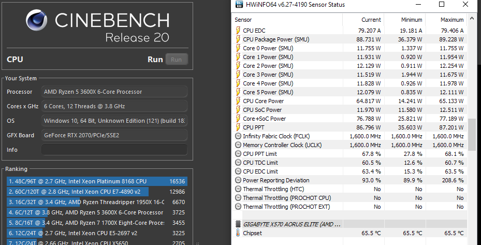
Task: Click the lightning icon beside Core 5 Power
Action: click(238, 92)
